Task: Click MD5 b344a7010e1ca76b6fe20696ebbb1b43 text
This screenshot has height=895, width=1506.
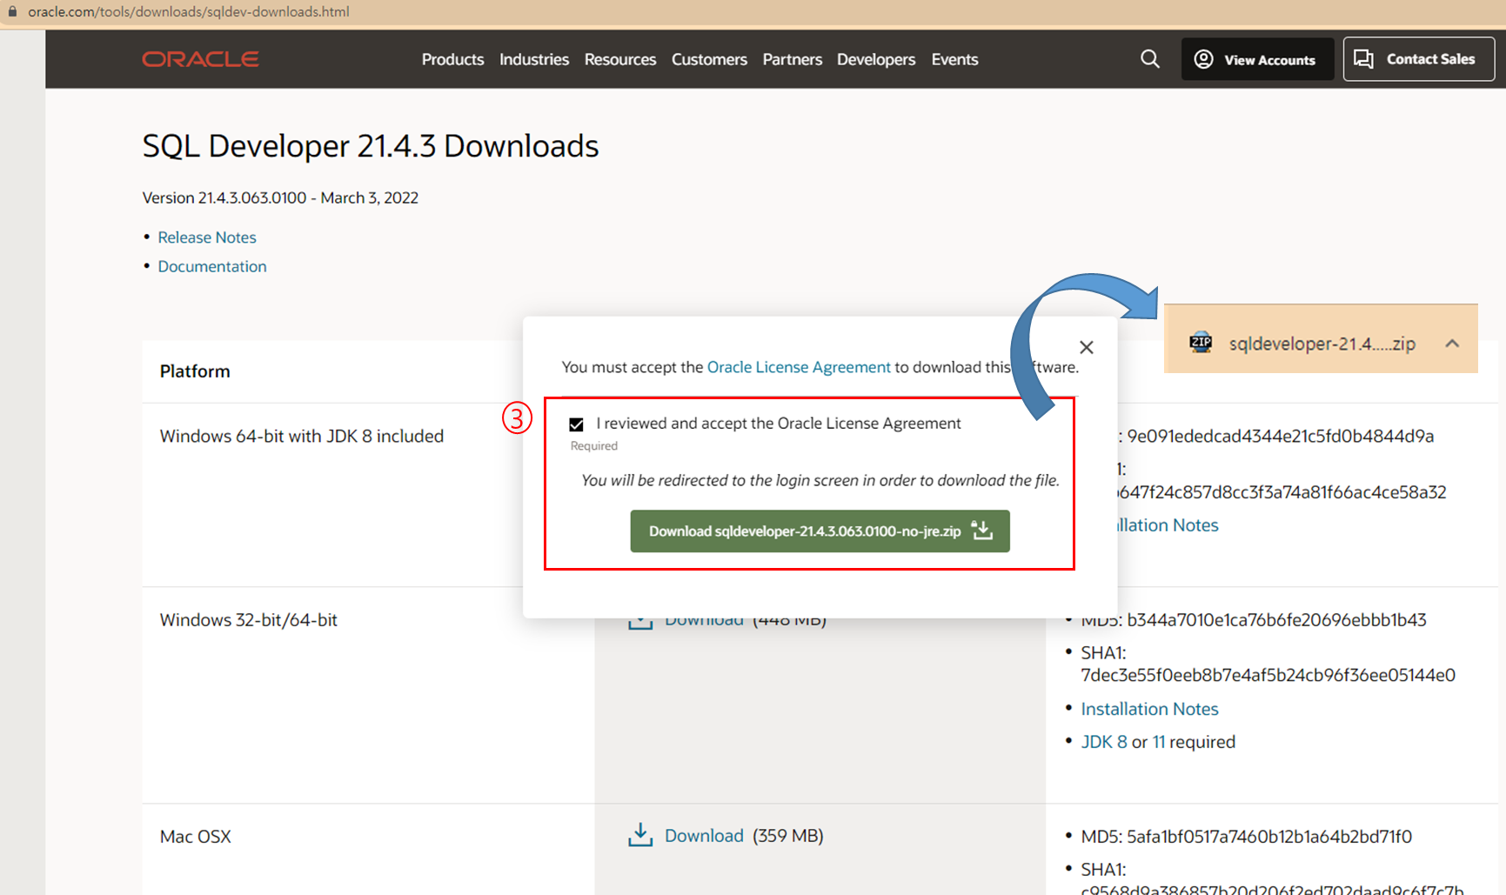Action: point(1254,620)
